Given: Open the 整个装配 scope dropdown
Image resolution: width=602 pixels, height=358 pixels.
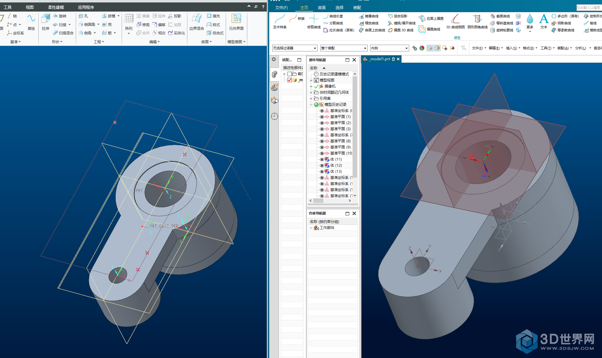Looking at the screenshot, I should point(344,48).
